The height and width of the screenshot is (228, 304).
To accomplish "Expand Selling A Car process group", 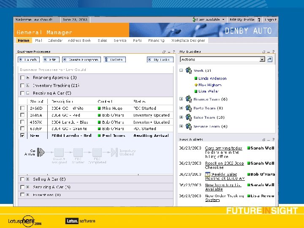I will pos(28,179).
